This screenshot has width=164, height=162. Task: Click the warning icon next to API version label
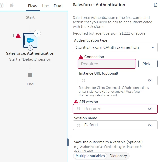76,102
